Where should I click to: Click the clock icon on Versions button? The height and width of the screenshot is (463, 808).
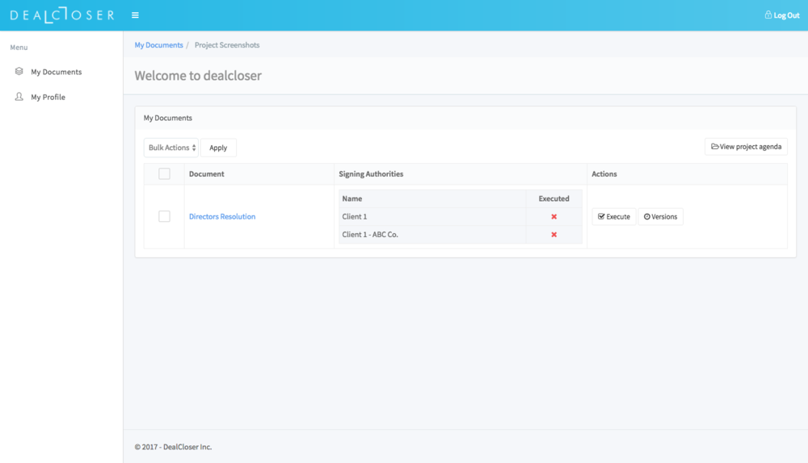pyautogui.click(x=646, y=217)
